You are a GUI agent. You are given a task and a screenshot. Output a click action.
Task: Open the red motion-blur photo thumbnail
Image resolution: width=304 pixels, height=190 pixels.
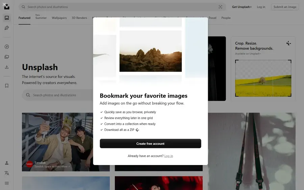[159, 183]
